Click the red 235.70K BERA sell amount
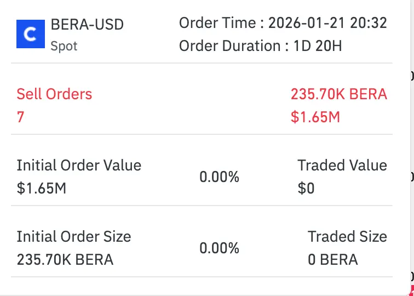This screenshot has width=414, height=296. 338,94
